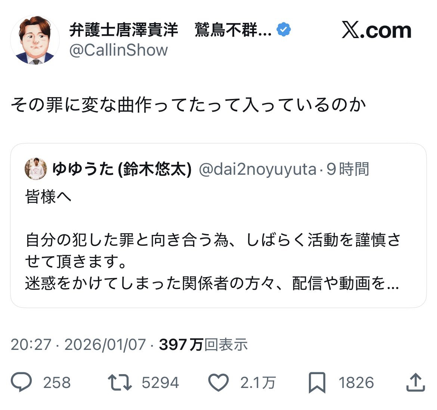The width and height of the screenshot is (437, 410).
Task: Click the 20:27 · 2026/01/07 timestamp
Action: point(78,344)
